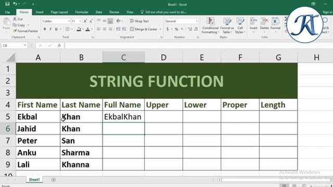Click the Insert Function fx icon
The width and height of the screenshot is (333, 187).
[59, 45]
